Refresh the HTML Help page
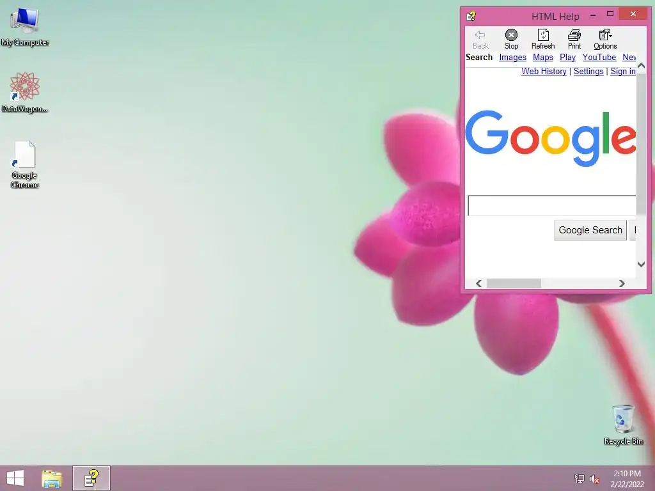This screenshot has height=491, width=655. pos(542,39)
